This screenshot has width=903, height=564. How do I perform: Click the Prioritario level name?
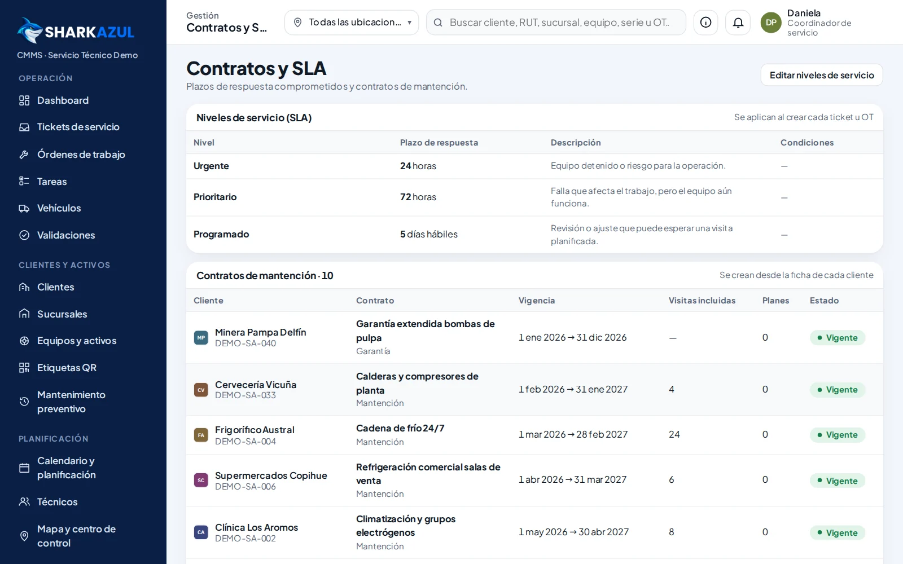point(215,197)
